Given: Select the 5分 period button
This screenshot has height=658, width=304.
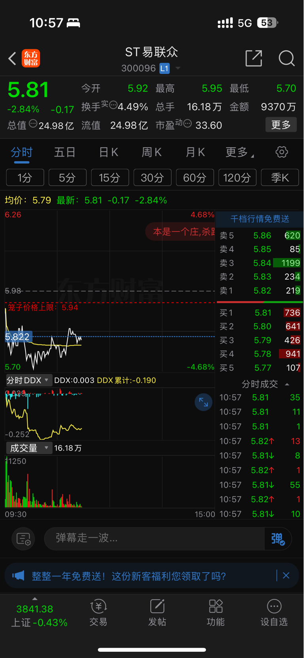Looking at the screenshot, I should 68,177.
